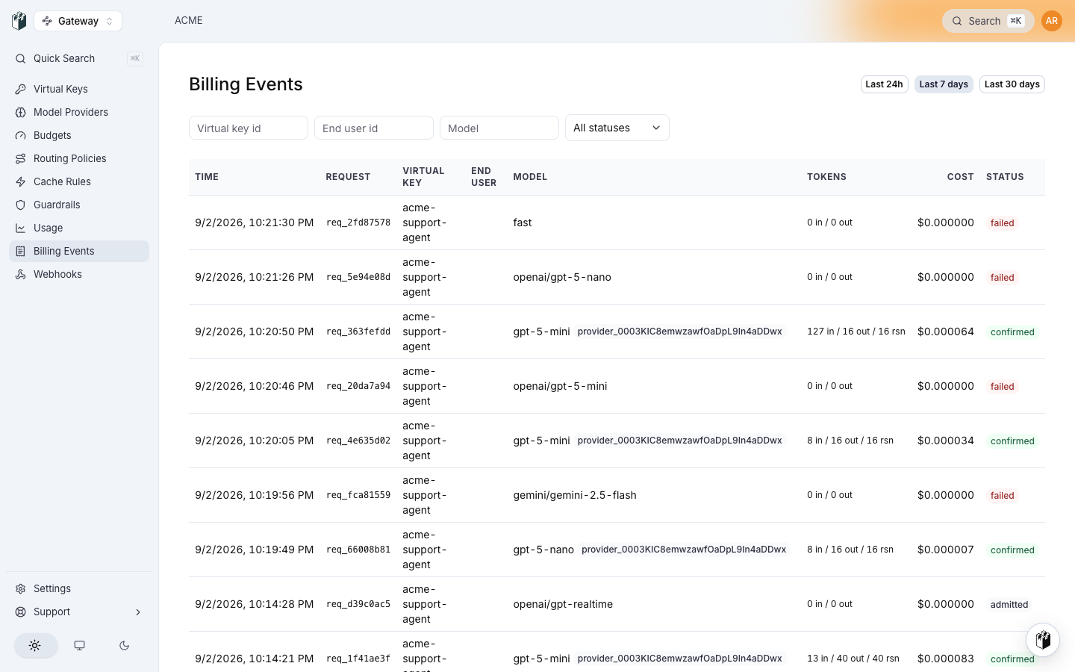
Task: Focus the Model filter field
Action: click(x=499, y=128)
